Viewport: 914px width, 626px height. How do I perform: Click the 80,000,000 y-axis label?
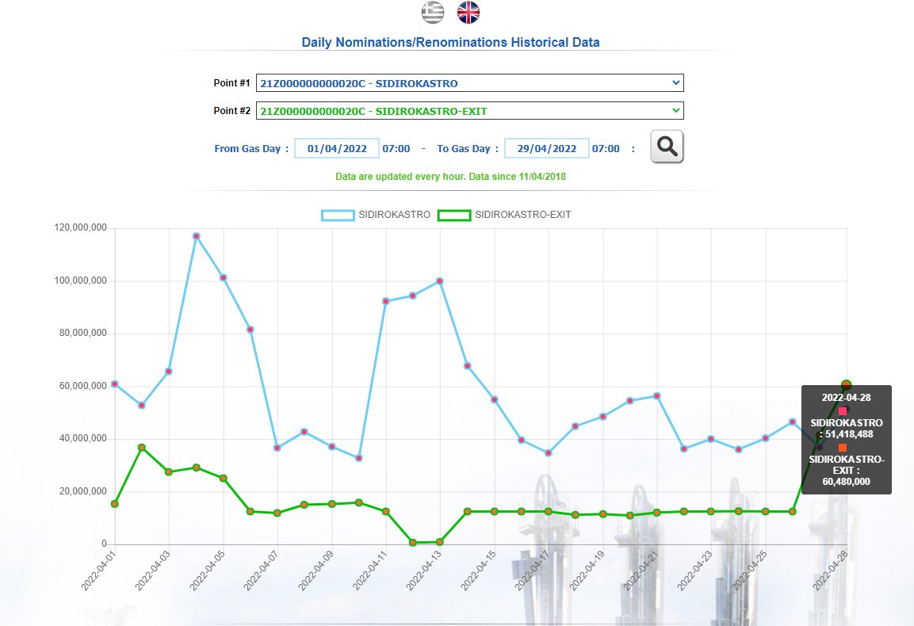[x=82, y=333]
